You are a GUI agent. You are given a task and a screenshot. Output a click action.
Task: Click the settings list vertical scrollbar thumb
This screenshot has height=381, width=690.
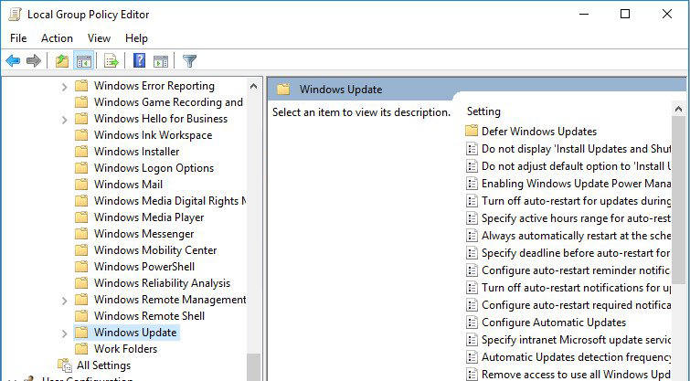pyautogui.click(x=678, y=200)
